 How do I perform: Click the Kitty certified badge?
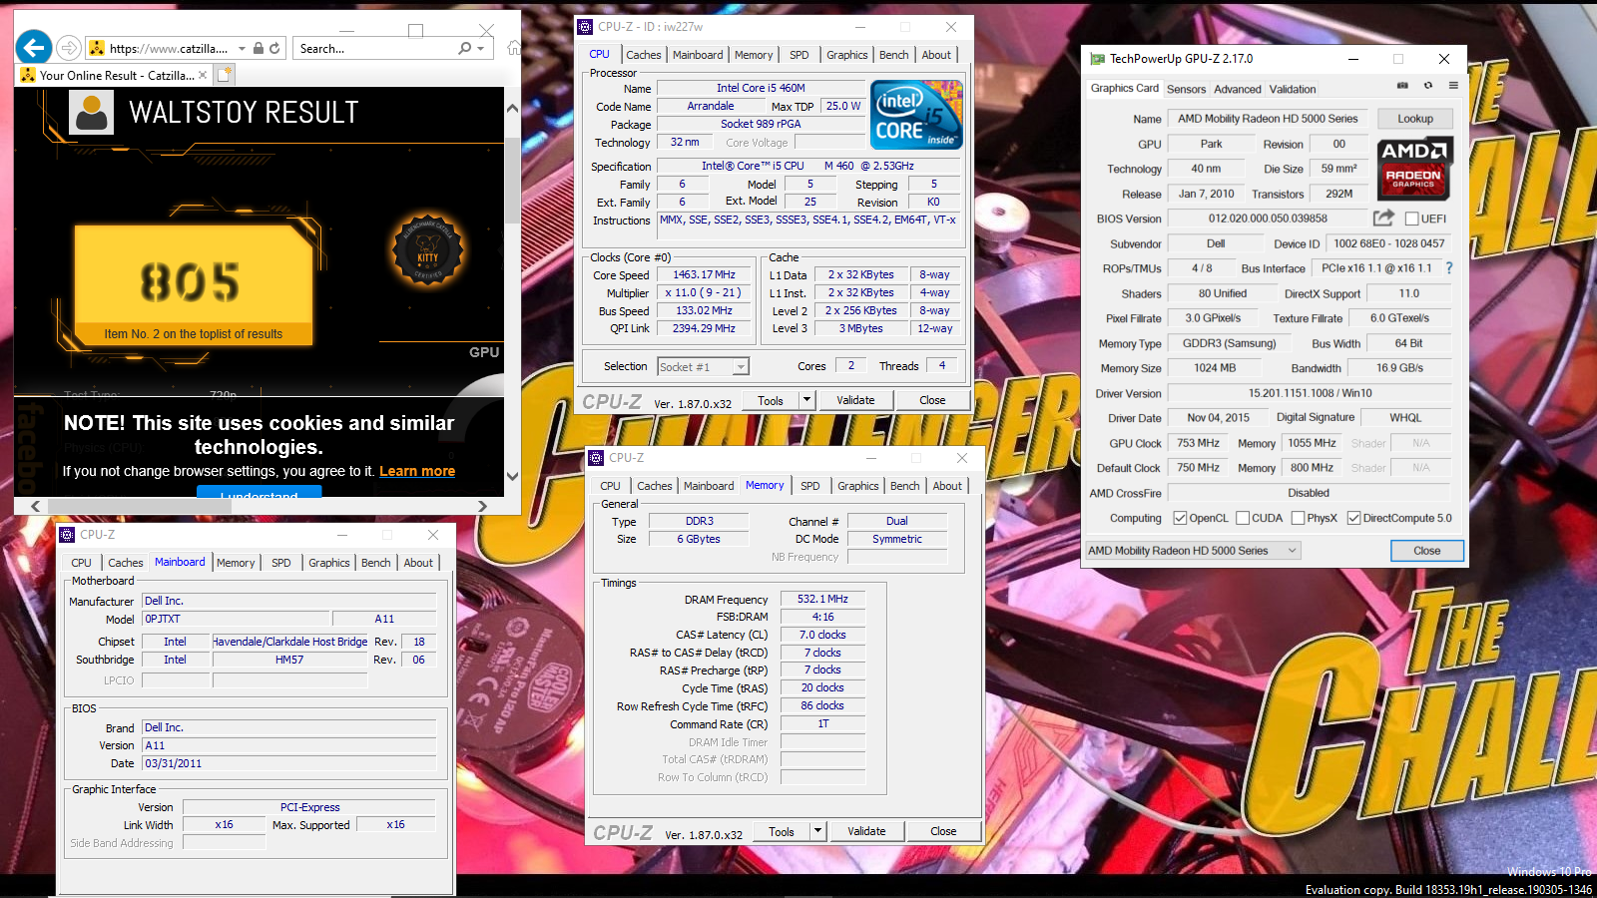click(428, 252)
